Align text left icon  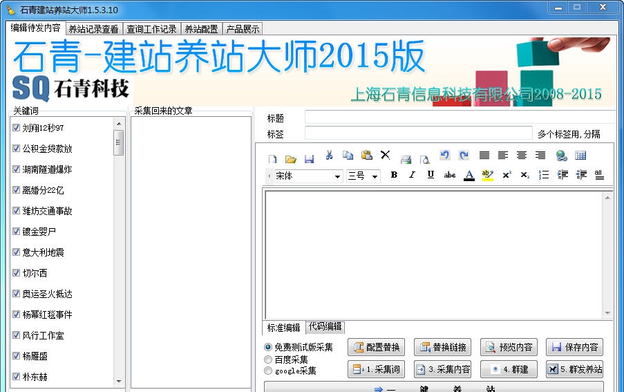tap(503, 155)
